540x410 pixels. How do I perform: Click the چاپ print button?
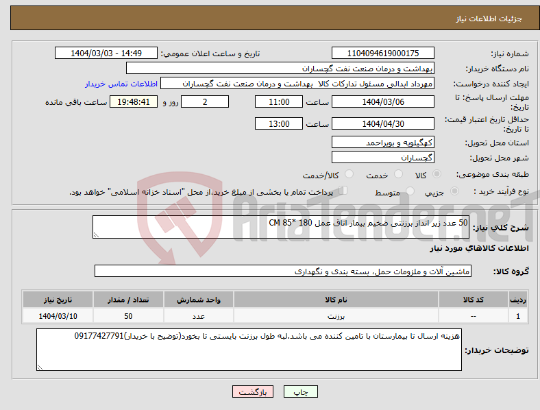pyautogui.click(x=301, y=391)
